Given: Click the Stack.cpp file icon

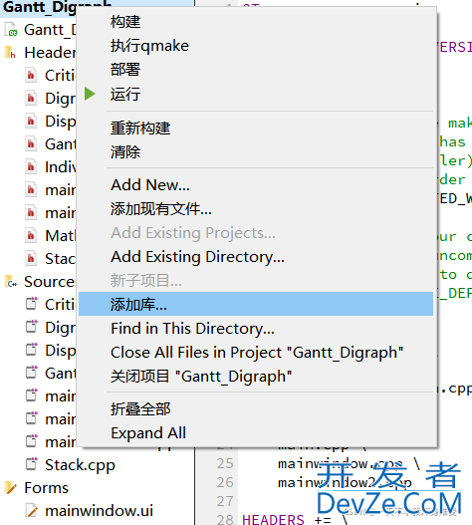Looking at the screenshot, I should tap(32, 465).
